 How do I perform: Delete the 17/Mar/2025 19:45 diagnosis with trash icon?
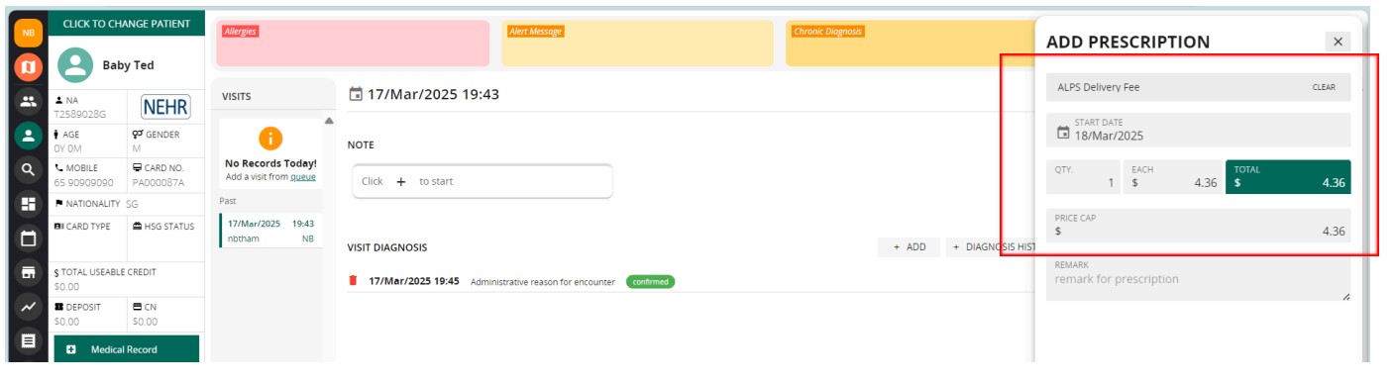(353, 281)
